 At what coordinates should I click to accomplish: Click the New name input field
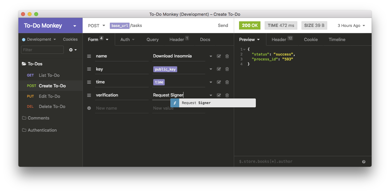point(122,108)
